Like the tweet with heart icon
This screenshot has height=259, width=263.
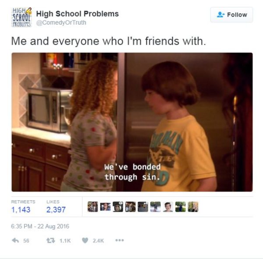coord(85,241)
